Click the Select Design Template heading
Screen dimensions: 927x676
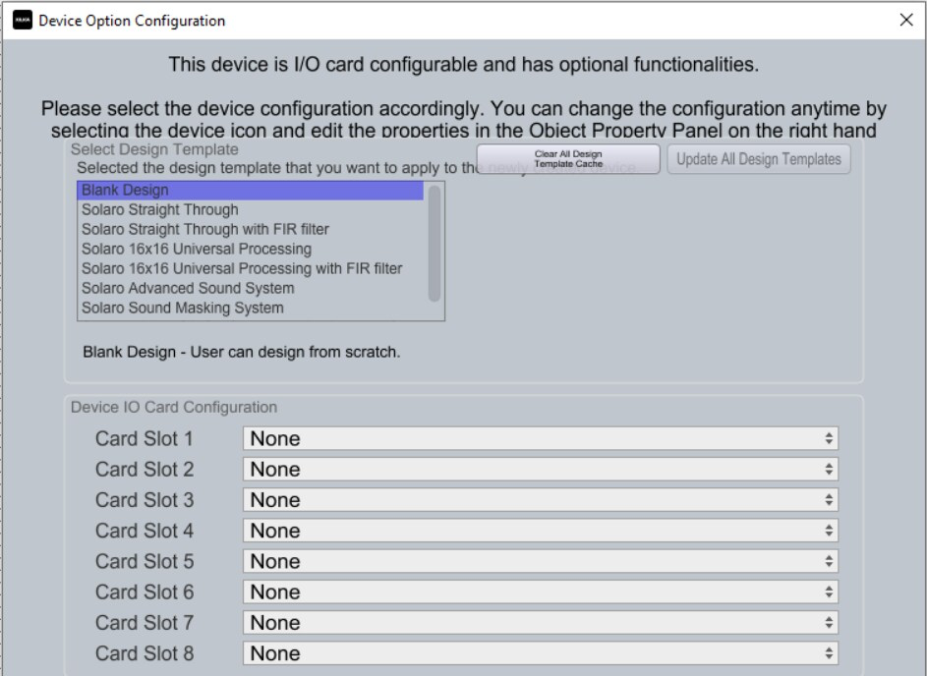[x=154, y=149]
